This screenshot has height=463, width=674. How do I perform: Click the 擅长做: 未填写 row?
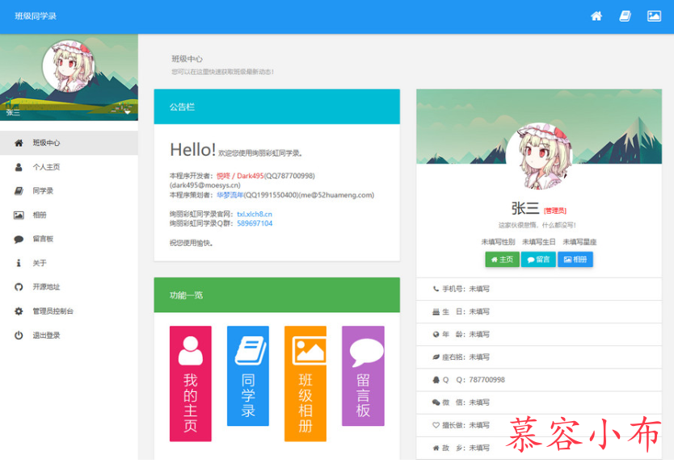(539, 426)
